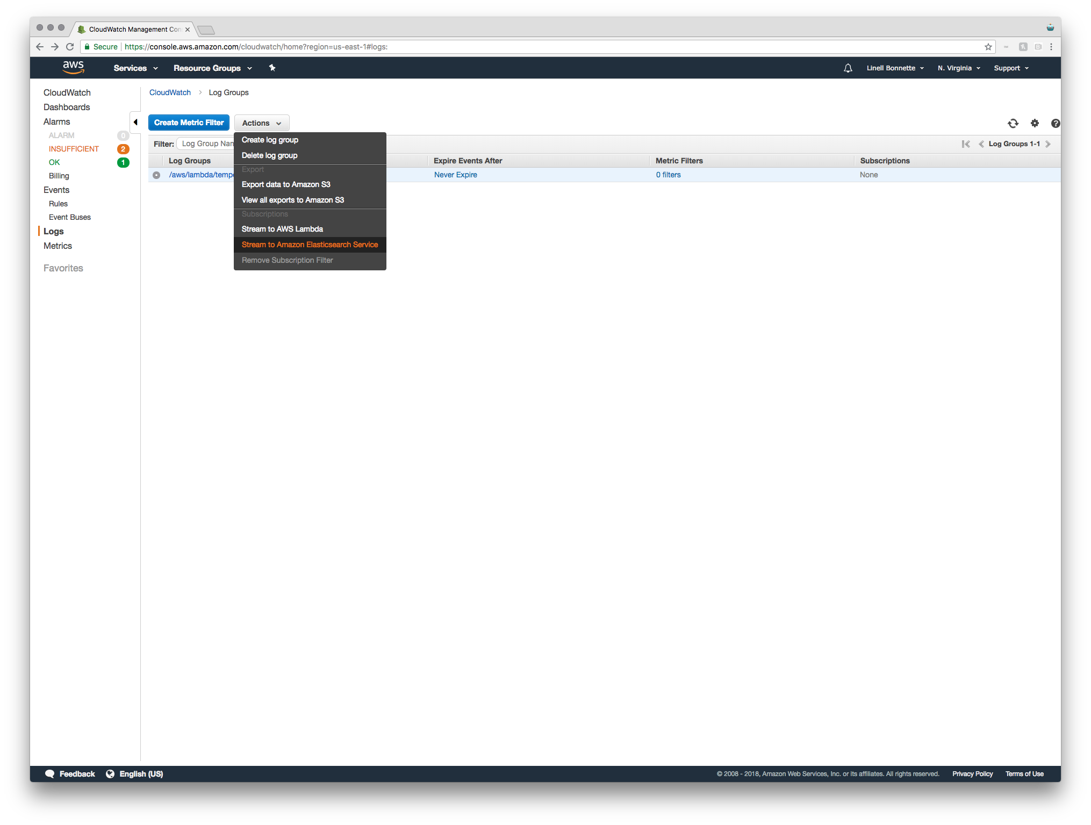Open the Privacy Policy link
The height and width of the screenshot is (825, 1091).
pos(972,774)
